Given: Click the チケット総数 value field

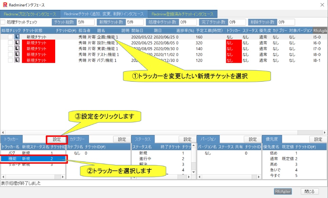Looking at the screenshot, I should click(x=86, y=22).
